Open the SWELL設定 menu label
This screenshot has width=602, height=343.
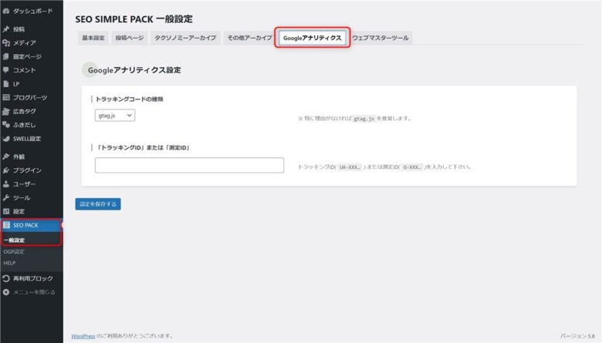pyautogui.click(x=27, y=139)
